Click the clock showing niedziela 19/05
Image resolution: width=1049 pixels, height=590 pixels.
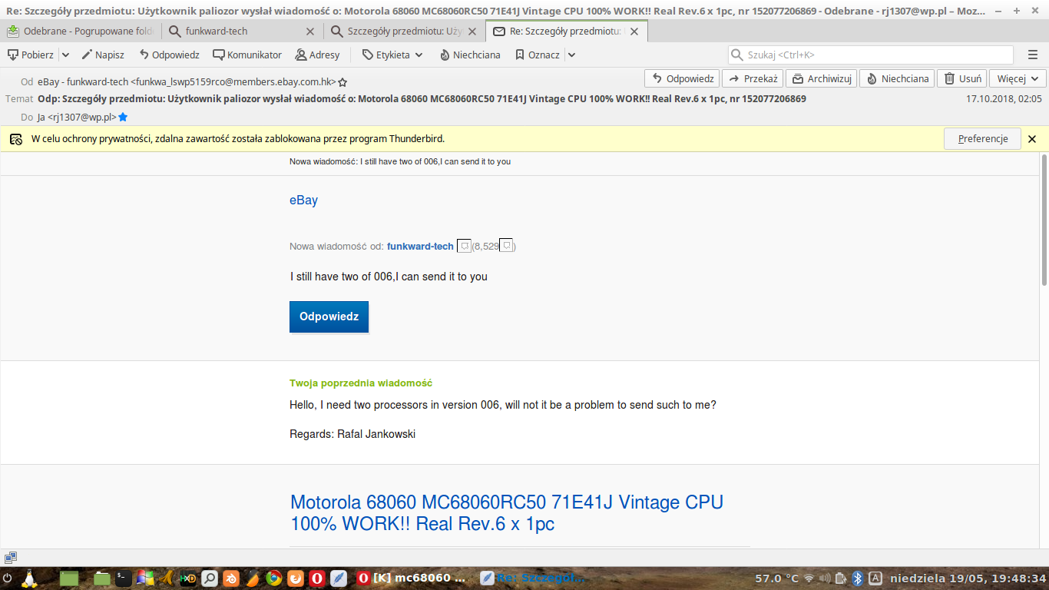pyautogui.click(x=968, y=578)
